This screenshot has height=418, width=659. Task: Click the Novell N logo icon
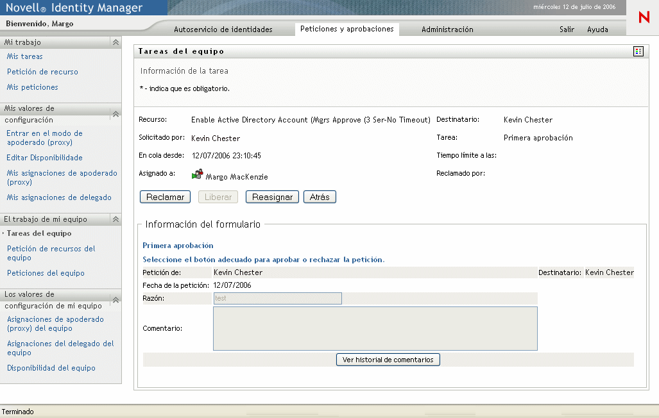[644, 17]
